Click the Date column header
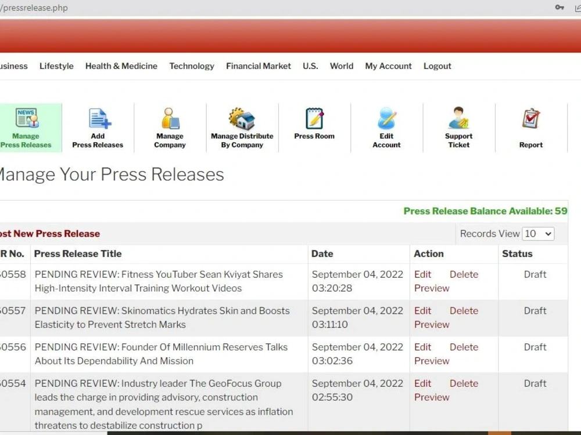 pyautogui.click(x=322, y=254)
